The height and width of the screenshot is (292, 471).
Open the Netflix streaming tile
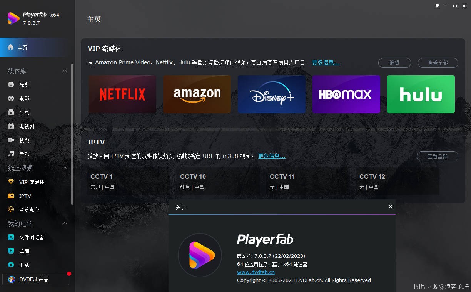point(122,94)
